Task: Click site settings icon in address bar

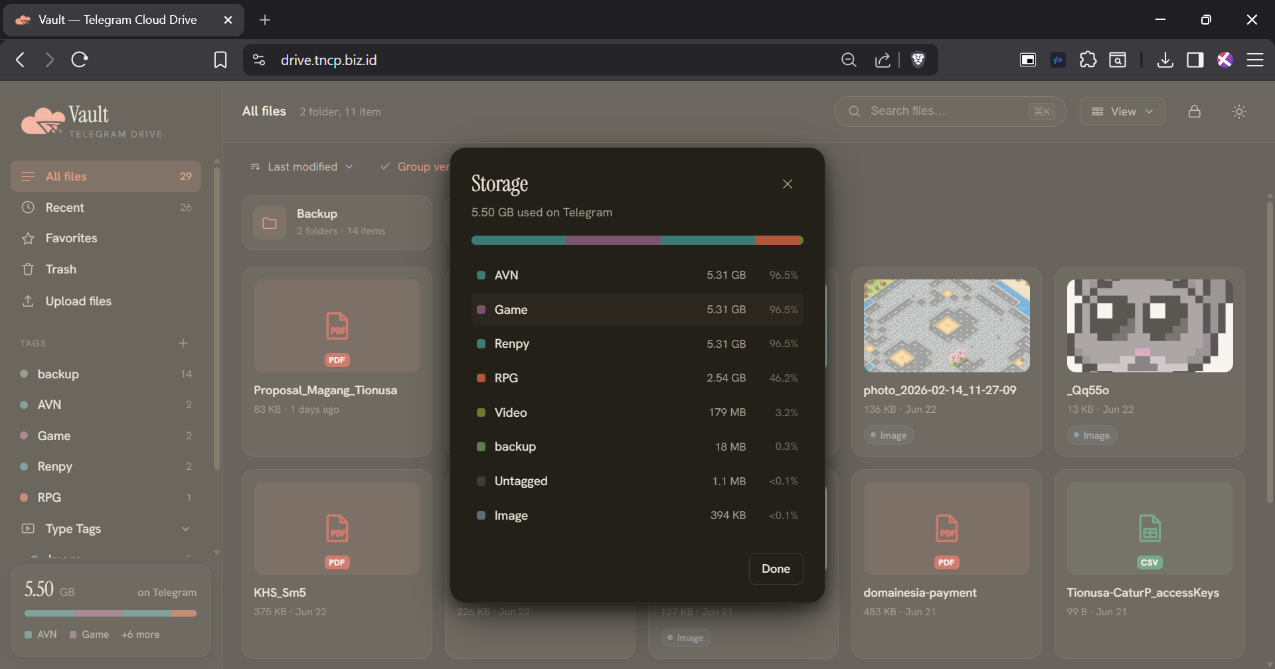Action: pos(259,60)
